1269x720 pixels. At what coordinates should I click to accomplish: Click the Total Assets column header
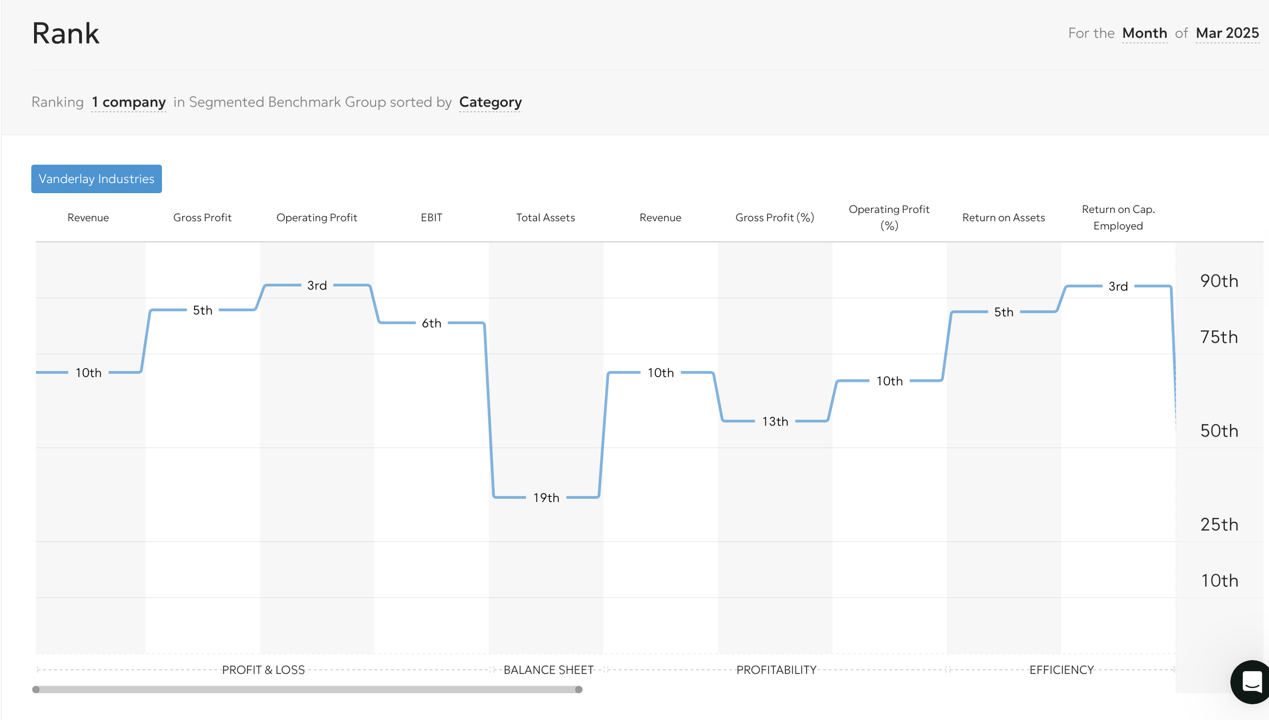(545, 218)
